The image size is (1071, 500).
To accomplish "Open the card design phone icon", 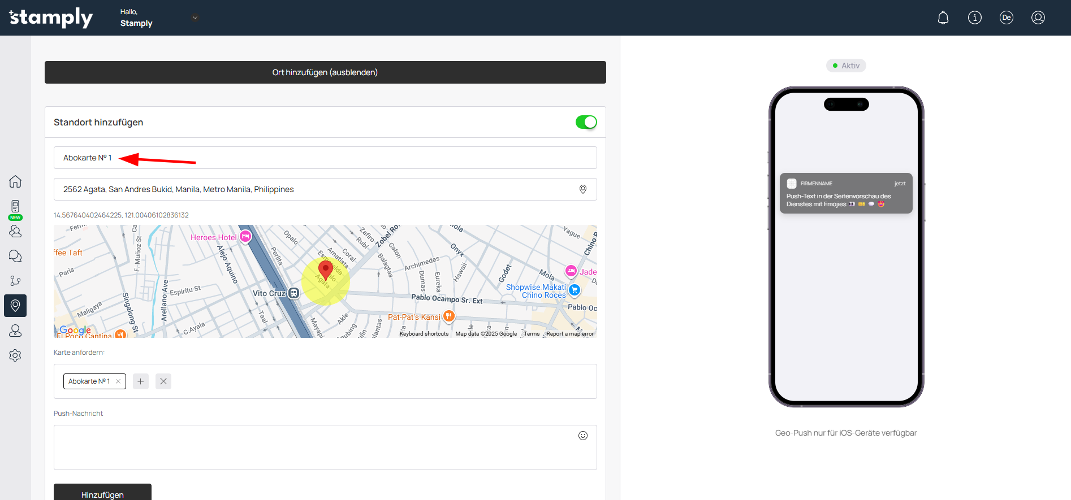I will coord(15,206).
